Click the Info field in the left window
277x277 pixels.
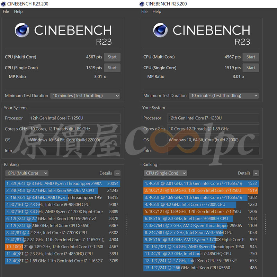point(74,151)
